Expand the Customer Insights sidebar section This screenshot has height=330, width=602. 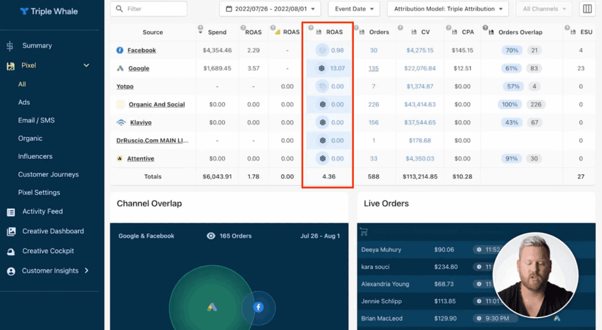(86, 271)
